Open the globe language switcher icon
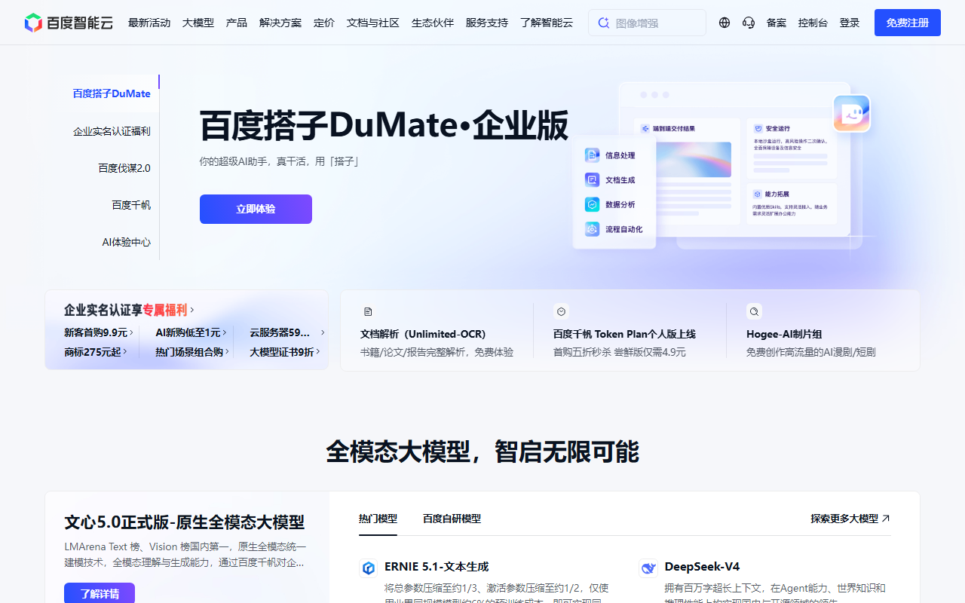 (725, 23)
